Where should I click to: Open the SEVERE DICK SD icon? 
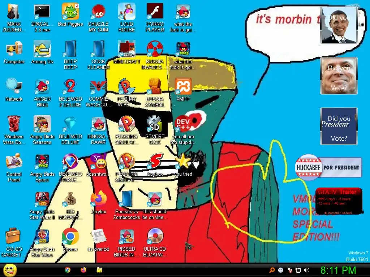[x=155, y=130]
